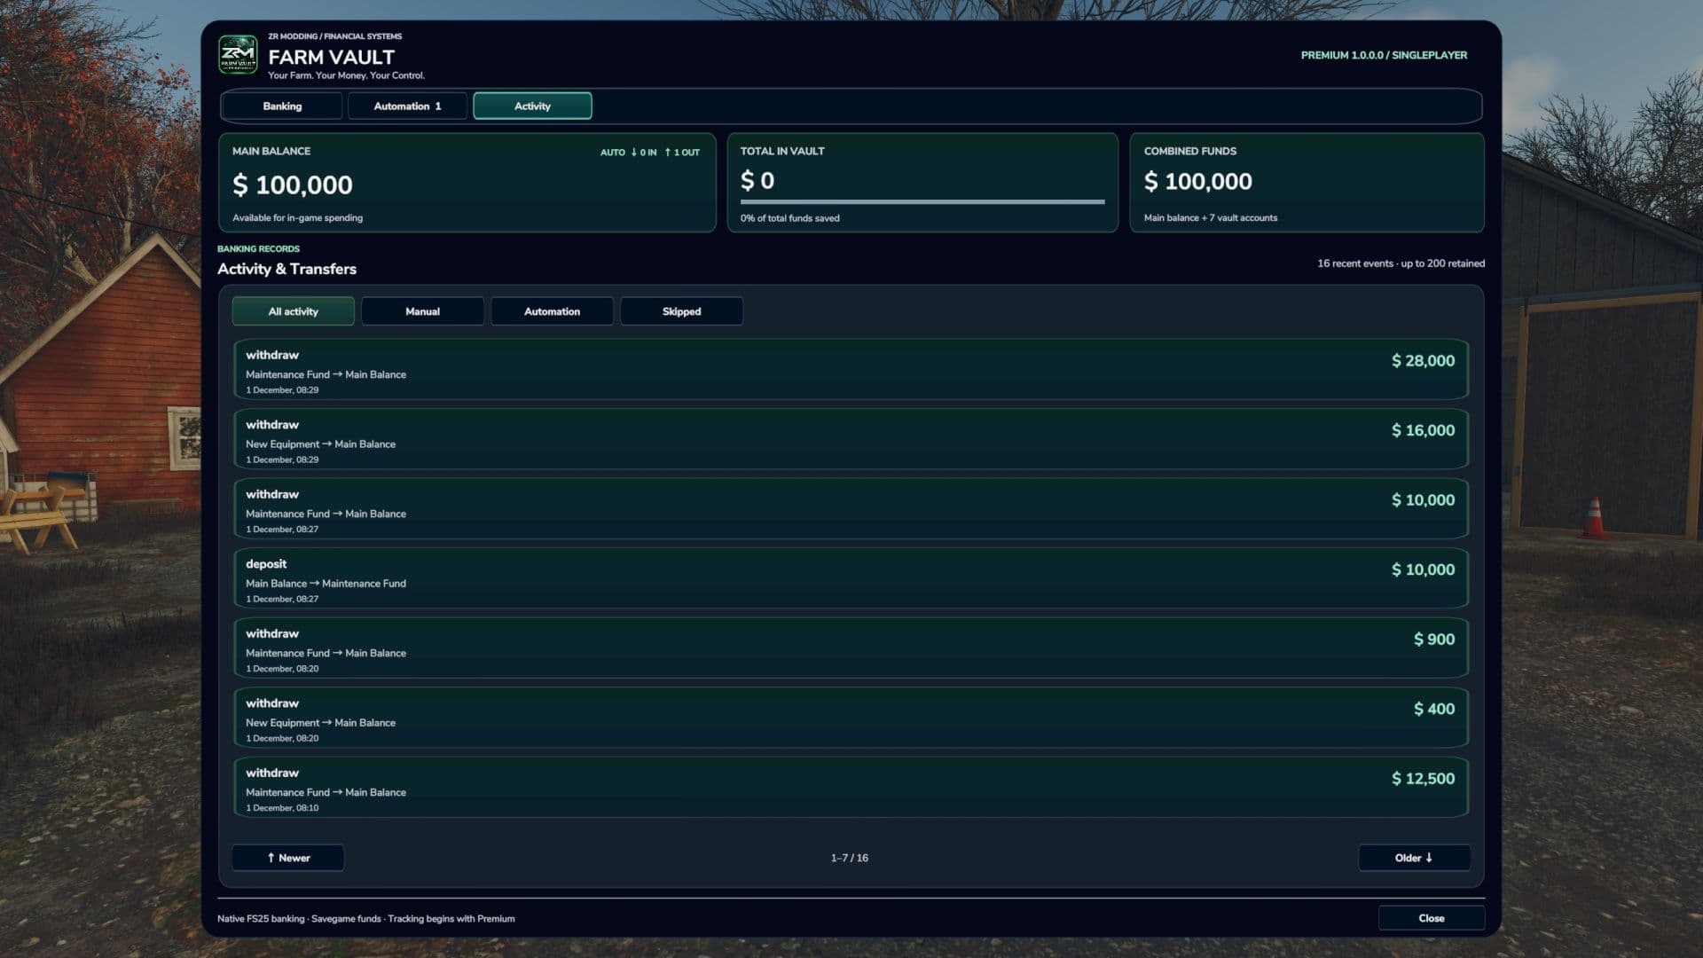Click the ZR Farm Vault logo icon

tap(238, 55)
